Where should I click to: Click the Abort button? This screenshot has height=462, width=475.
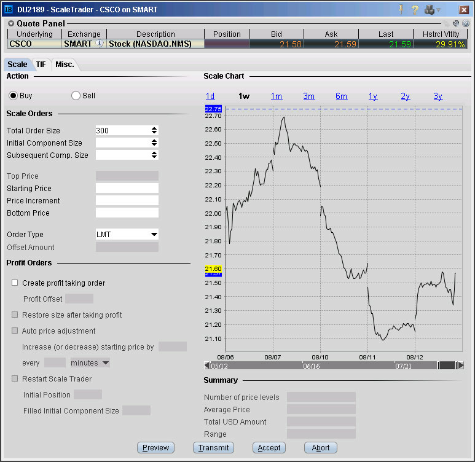click(321, 447)
